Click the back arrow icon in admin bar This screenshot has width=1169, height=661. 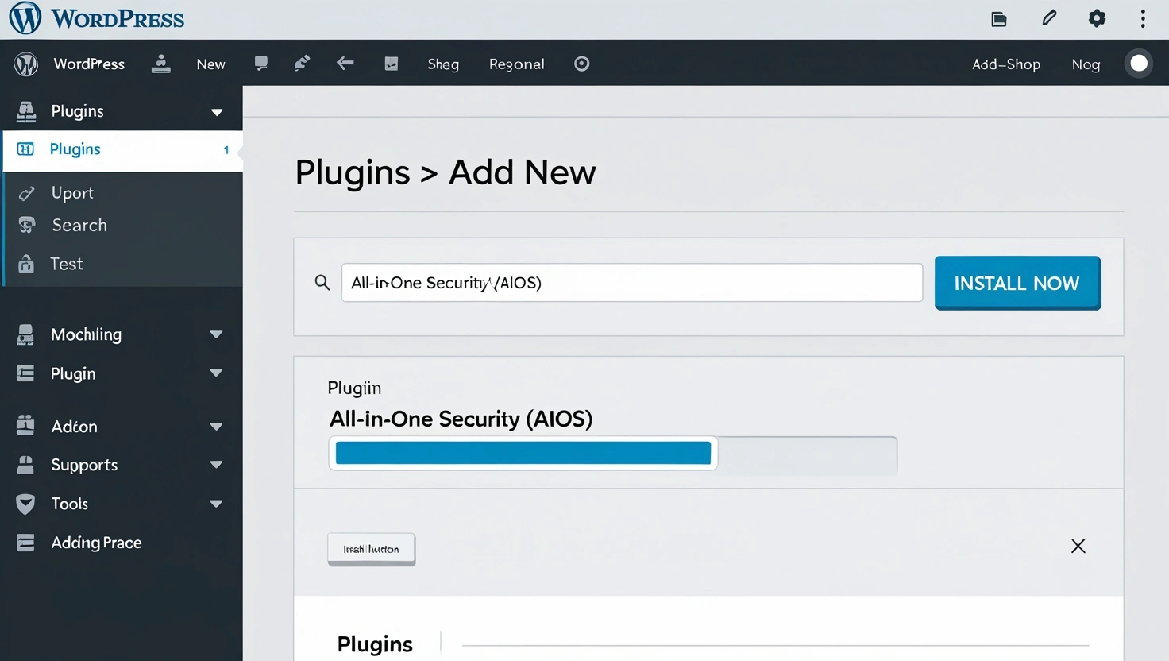pyautogui.click(x=345, y=63)
